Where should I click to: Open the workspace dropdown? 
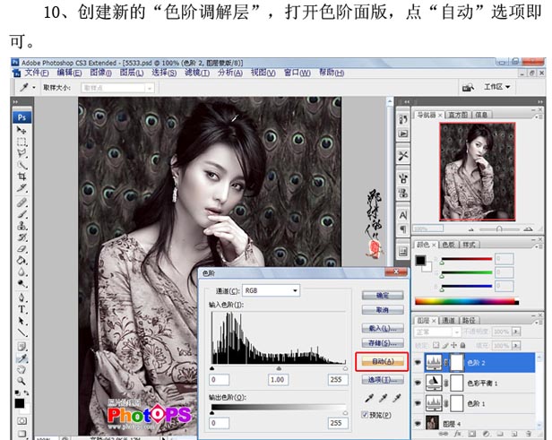point(496,87)
